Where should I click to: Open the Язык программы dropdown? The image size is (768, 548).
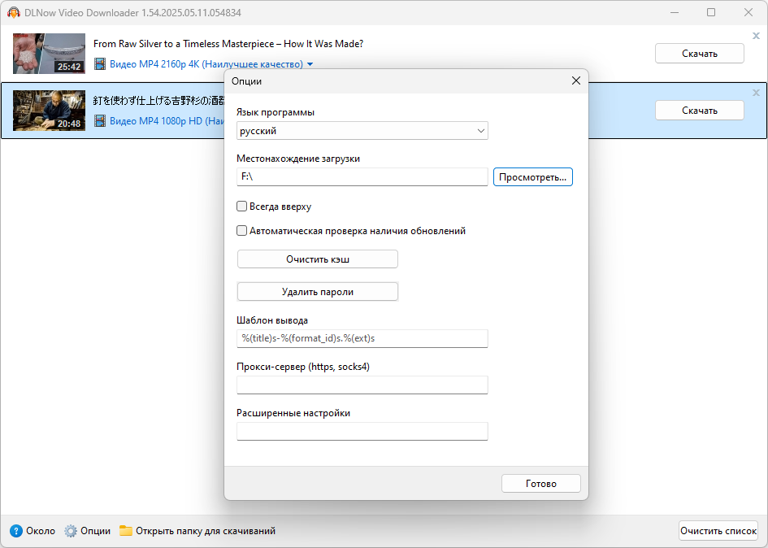coord(362,131)
